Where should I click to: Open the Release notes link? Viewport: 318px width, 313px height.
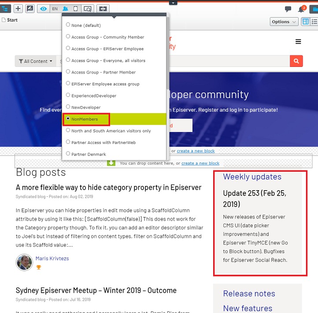click(x=249, y=294)
